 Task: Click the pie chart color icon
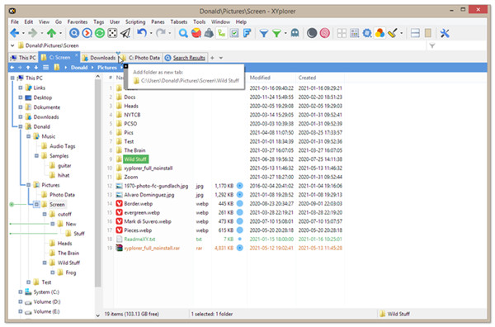[x=196, y=33]
